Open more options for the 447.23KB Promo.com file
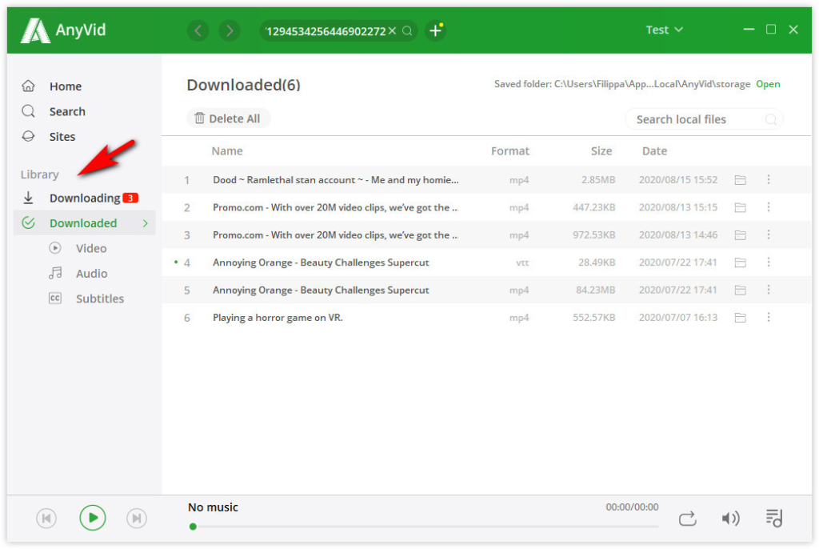This screenshot has width=819, height=549. tap(769, 207)
